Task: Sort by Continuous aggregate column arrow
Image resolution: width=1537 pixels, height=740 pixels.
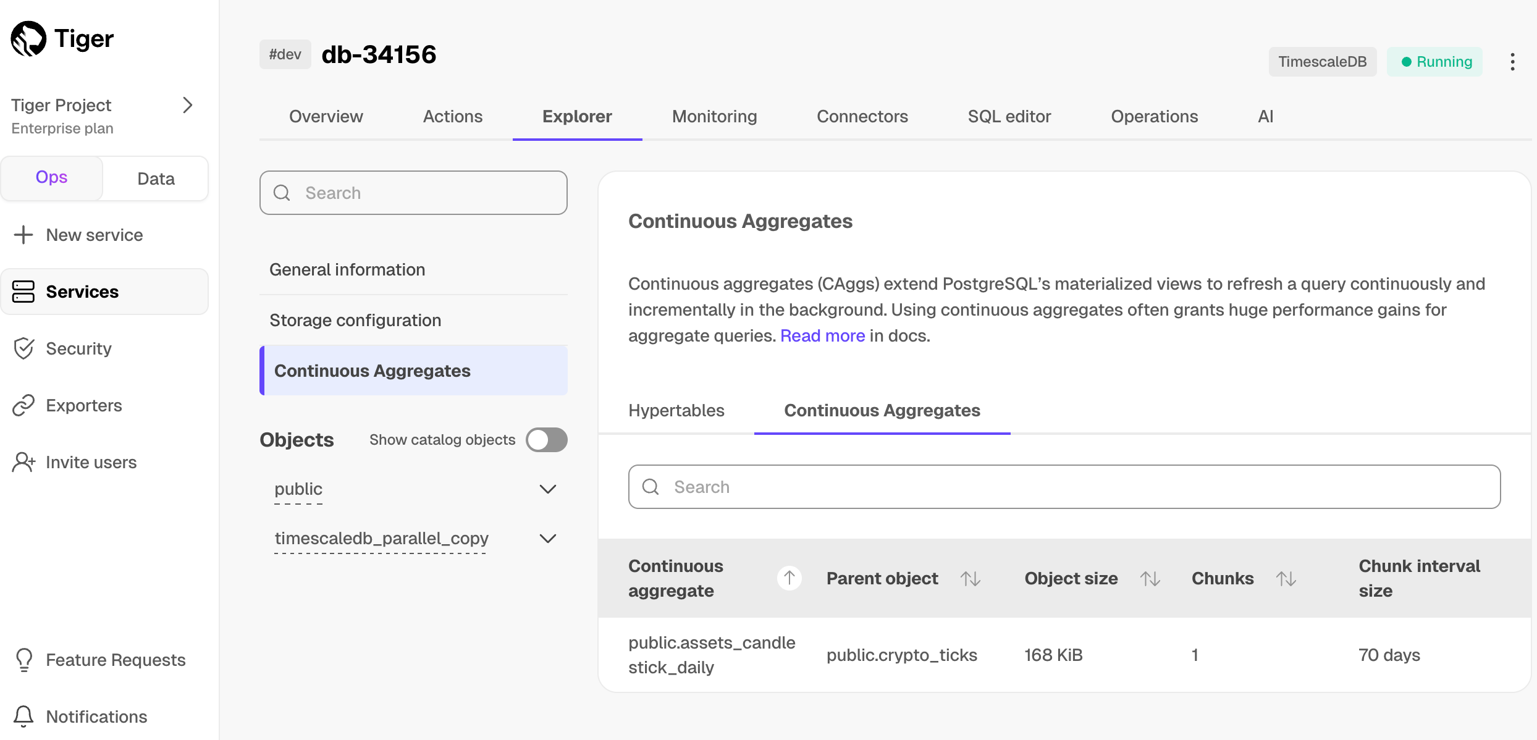Action: (789, 578)
